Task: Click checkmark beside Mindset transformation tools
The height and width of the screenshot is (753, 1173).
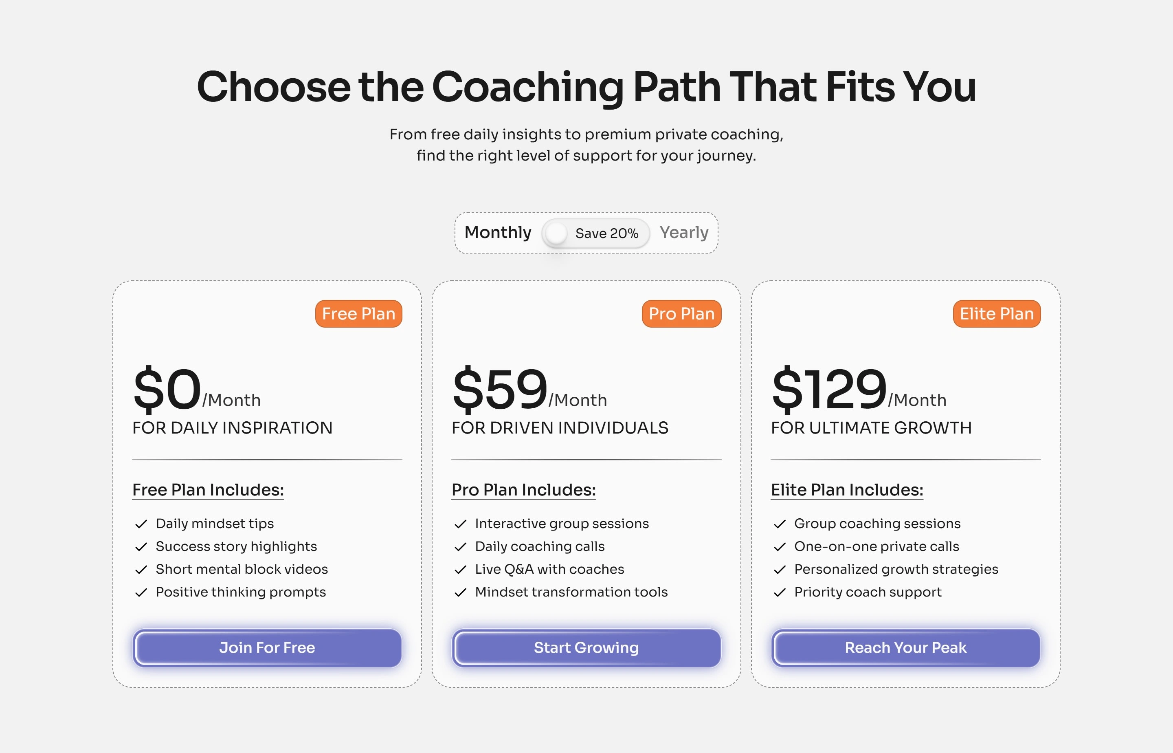Action: point(460,592)
